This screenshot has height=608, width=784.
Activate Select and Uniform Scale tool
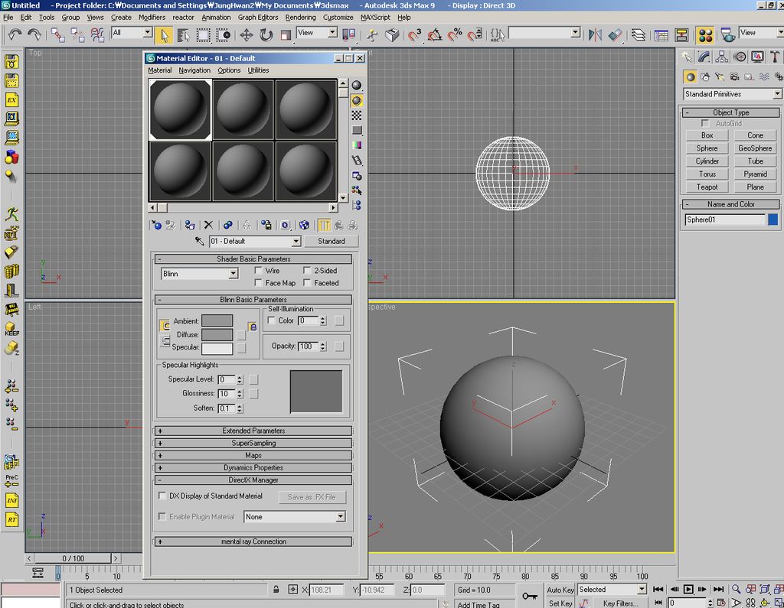286,35
